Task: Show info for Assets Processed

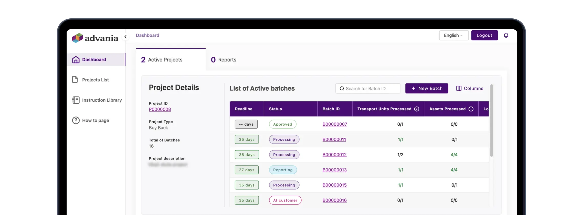Action: pos(471,109)
